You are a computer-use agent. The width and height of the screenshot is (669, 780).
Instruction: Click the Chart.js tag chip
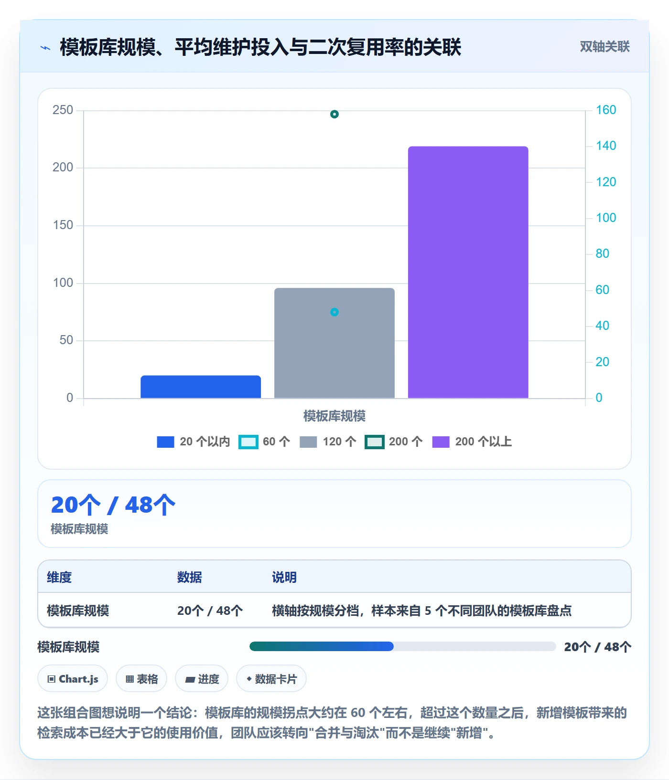[73, 678]
